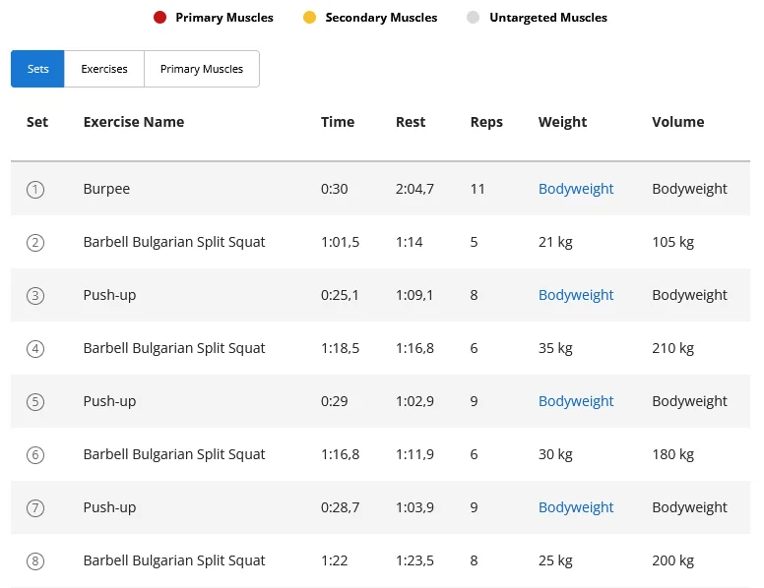Click the yellow Secondary Muscles legend dot

tap(310, 18)
